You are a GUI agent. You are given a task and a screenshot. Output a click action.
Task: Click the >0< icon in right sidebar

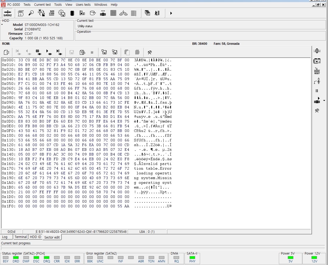tap(317, 51)
